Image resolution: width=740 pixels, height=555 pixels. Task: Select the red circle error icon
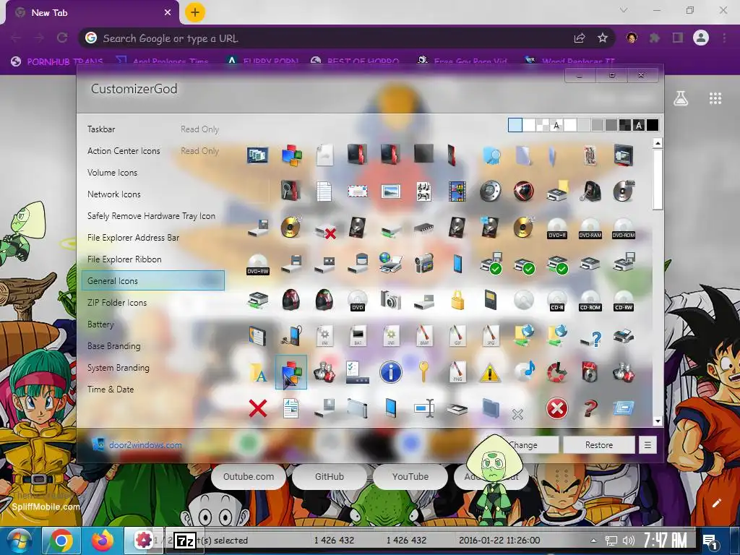557,408
